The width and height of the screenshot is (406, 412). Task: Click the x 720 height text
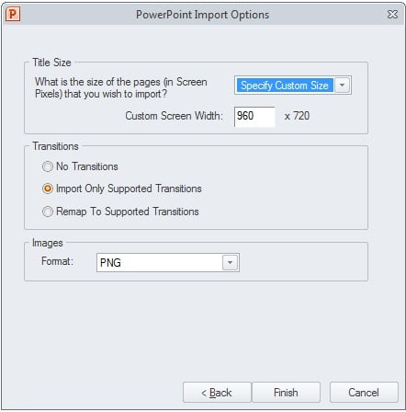point(297,116)
